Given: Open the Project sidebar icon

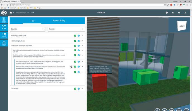Looking at the screenshot, I should tap(4, 20).
